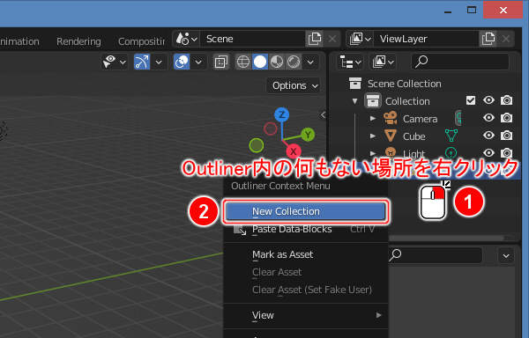This screenshot has height=338, width=529.
Task: Open Properties options dropdown arrow
Action: tap(506, 255)
